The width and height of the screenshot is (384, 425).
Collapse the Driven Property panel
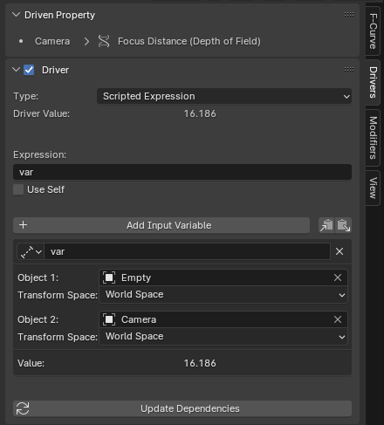(17, 15)
